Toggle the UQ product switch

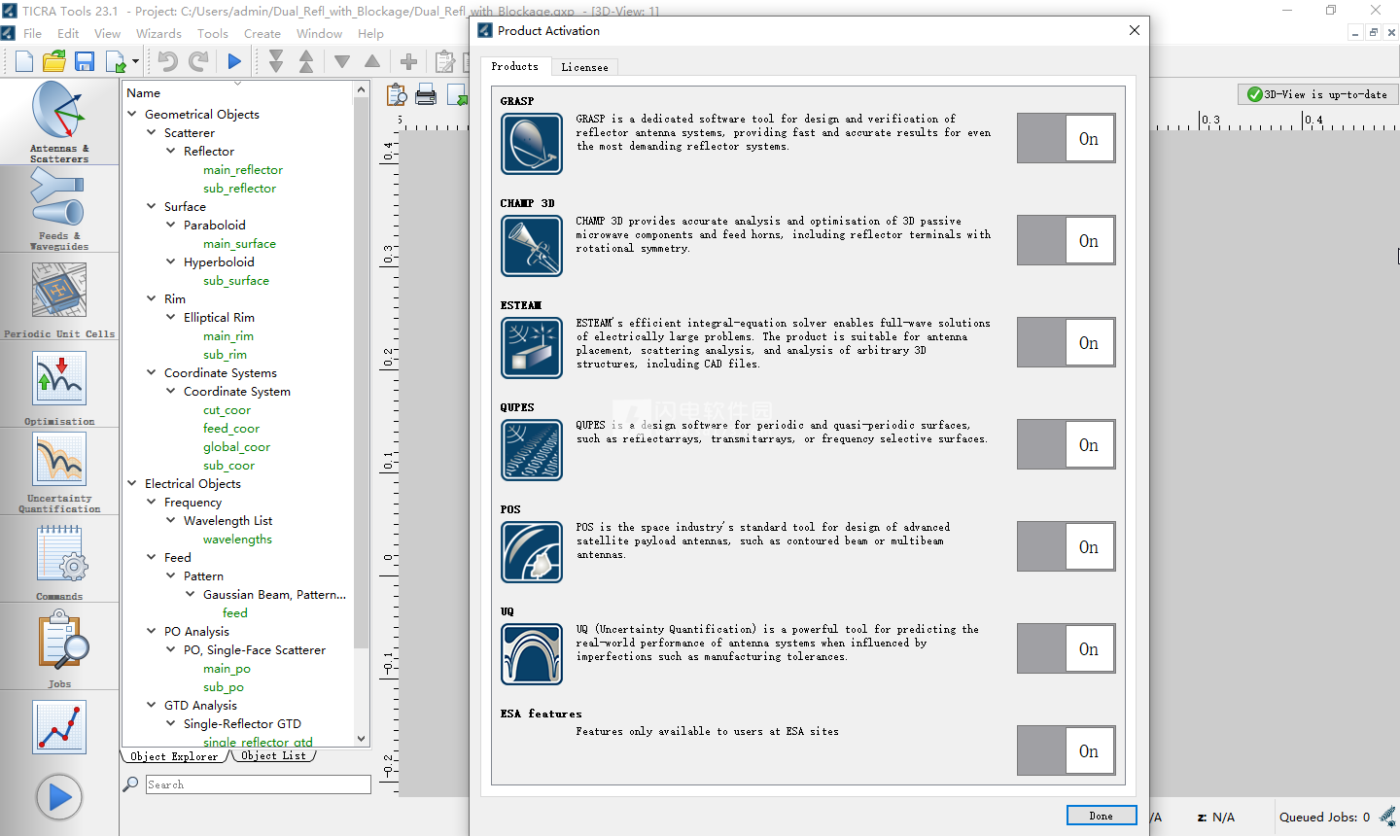1067,648
